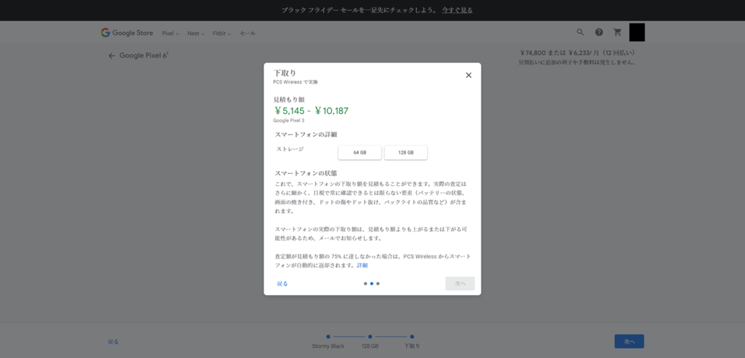Viewport: 745px width, 358px height.
Task: Click the last pagination dot in the dialog
Action: pos(377,284)
